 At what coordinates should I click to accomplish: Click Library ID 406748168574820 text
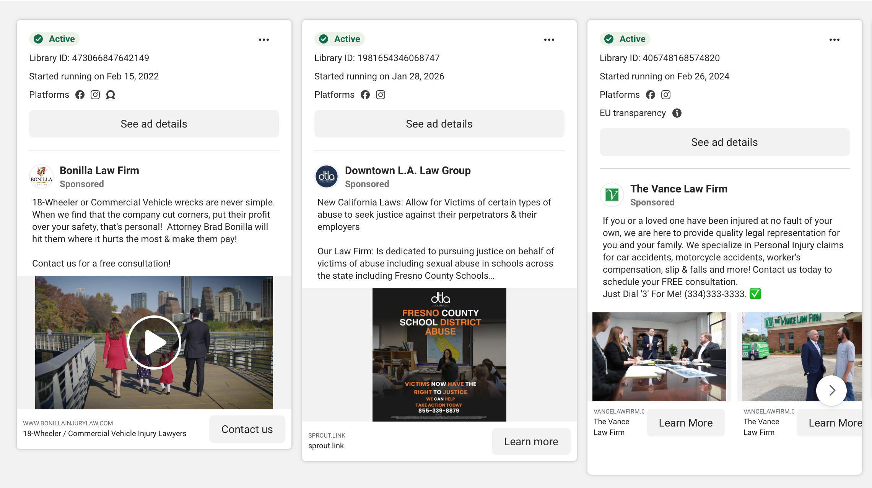click(660, 58)
